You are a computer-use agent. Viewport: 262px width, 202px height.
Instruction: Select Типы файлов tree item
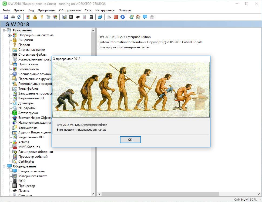pyautogui.click(x=29, y=89)
